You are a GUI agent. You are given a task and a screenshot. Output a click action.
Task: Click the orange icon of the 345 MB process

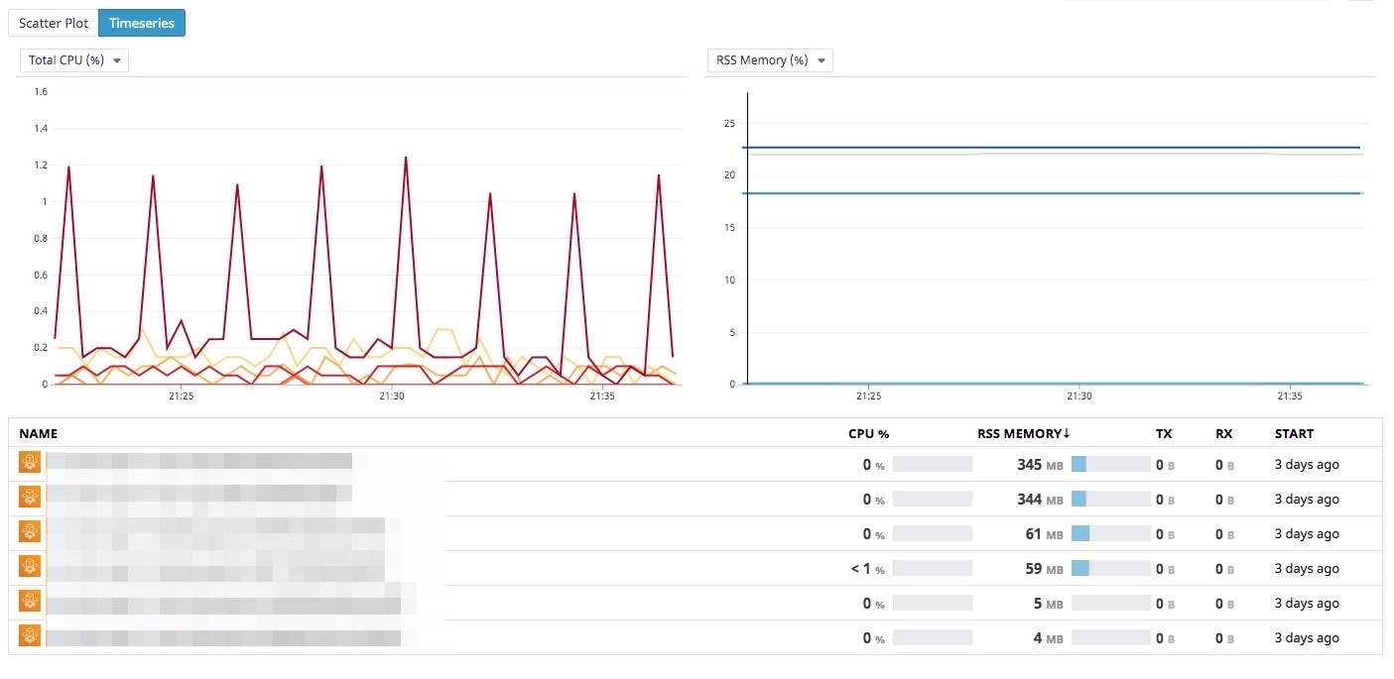tap(30, 462)
